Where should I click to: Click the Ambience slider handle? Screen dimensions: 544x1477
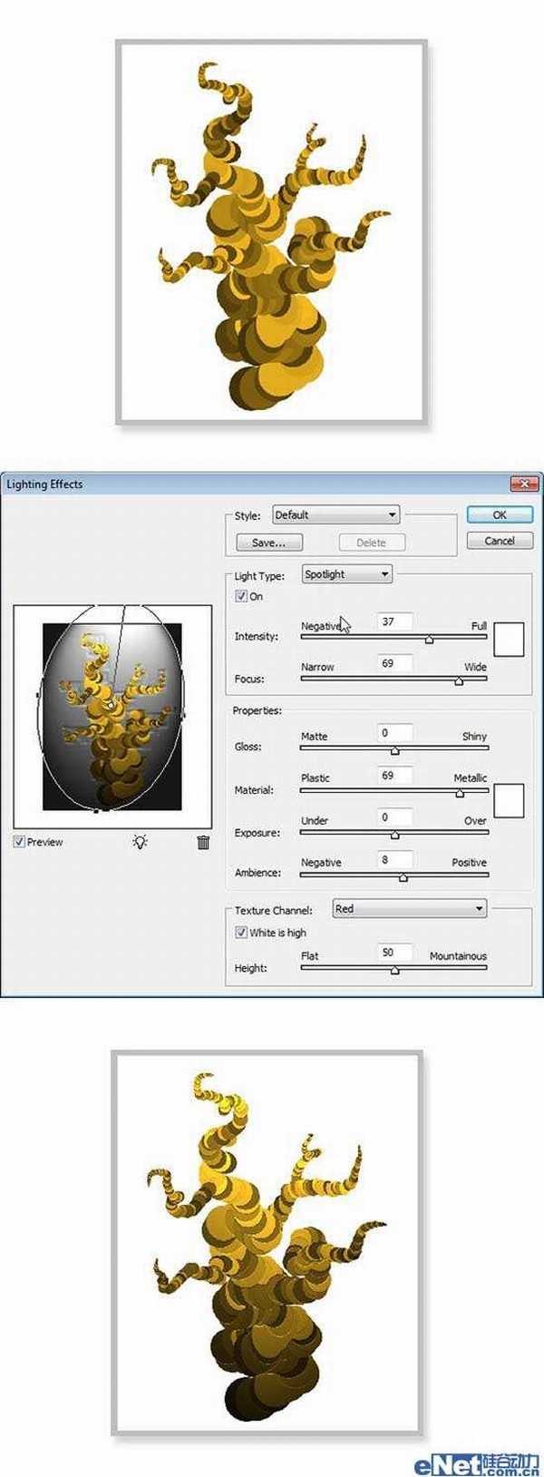[x=403, y=877]
